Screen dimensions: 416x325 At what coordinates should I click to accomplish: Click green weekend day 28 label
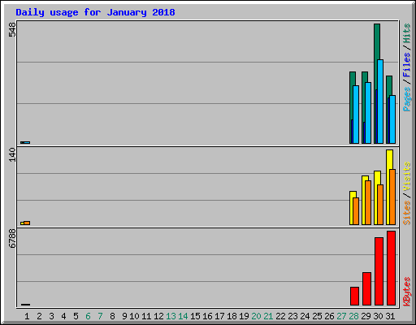tap(353, 316)
